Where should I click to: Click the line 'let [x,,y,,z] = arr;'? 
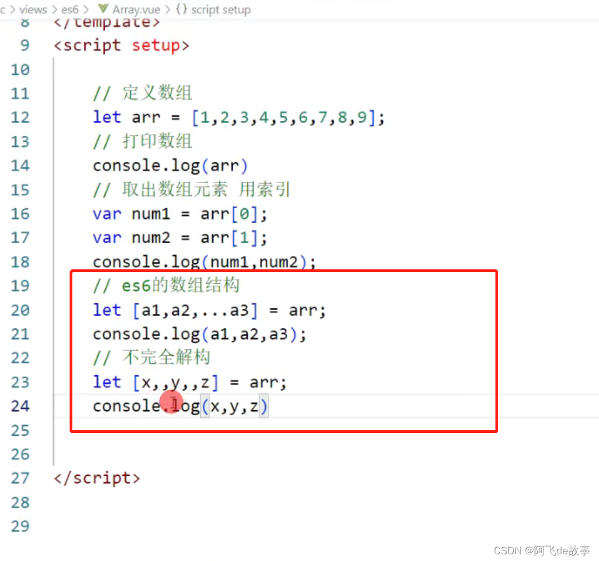tap(190, 382)
